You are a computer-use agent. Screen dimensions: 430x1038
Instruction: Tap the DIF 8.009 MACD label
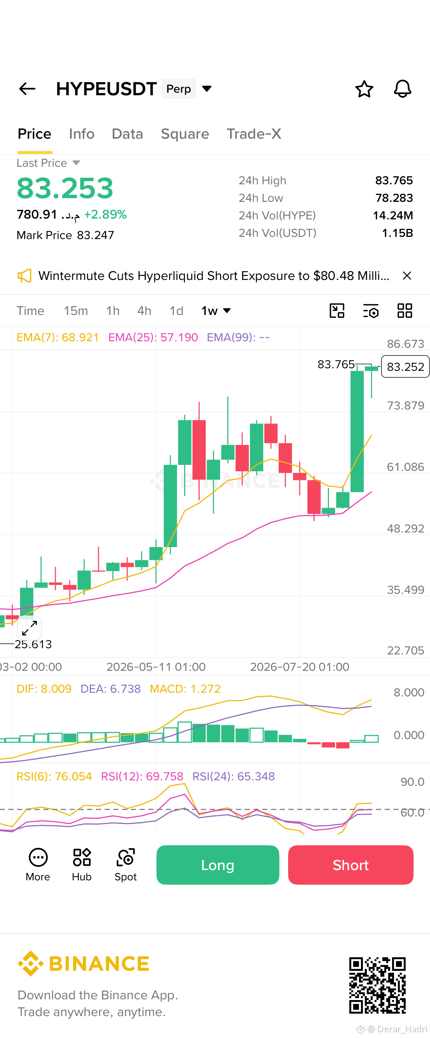point(44,689)
